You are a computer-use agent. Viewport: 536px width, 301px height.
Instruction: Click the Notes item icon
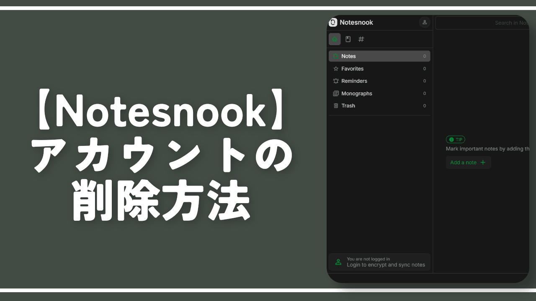pyautogui.click(x=336, y=56)
